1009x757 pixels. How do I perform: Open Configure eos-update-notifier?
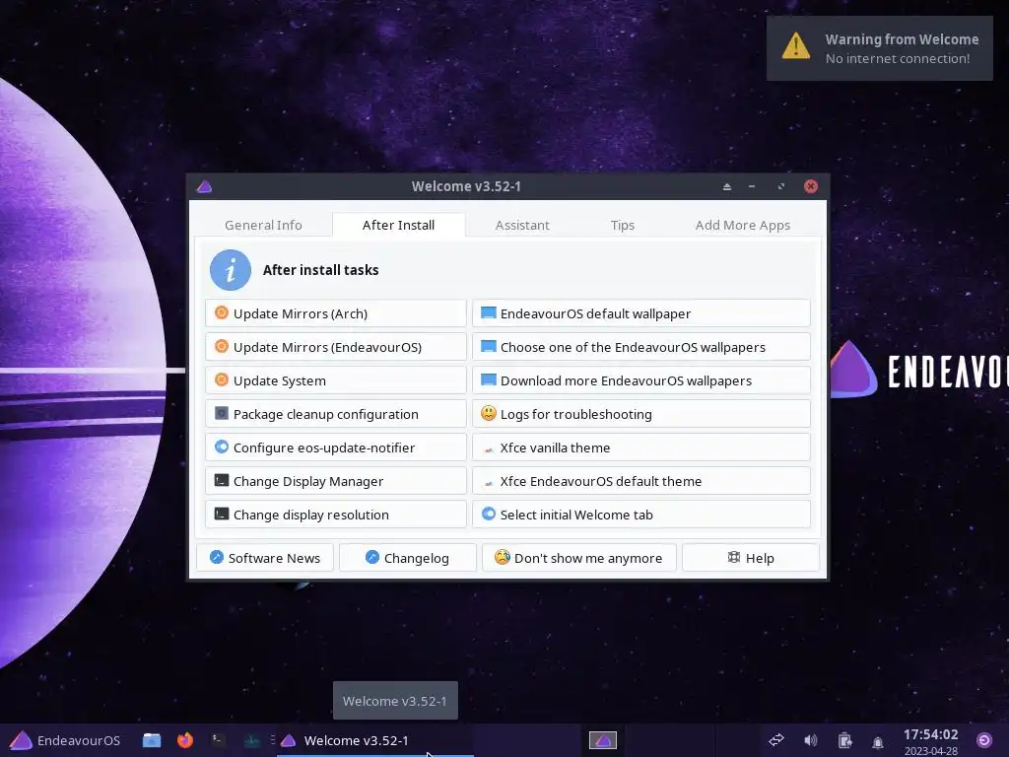point(336,447)
